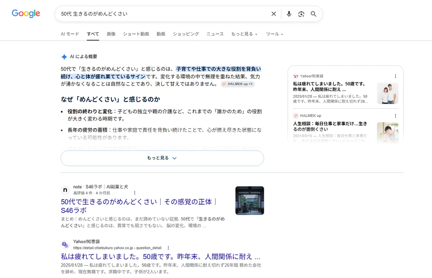Click HALMEK favicon in source card
432x278 pixels.
296,116
